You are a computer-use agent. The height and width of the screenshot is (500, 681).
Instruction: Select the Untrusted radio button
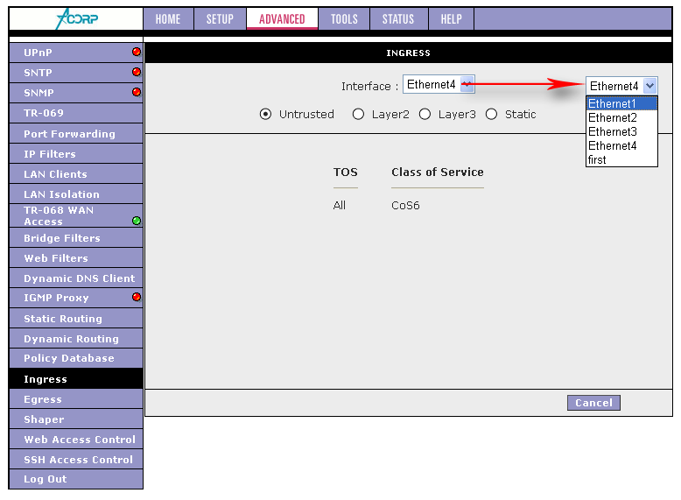(x=265, y=114)
